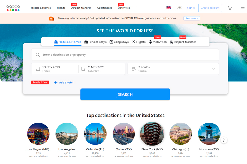The height and width of the screenshot is (164, 247).
Task: Switch to the Private stays tab
Action: click(x=96, y=42)
